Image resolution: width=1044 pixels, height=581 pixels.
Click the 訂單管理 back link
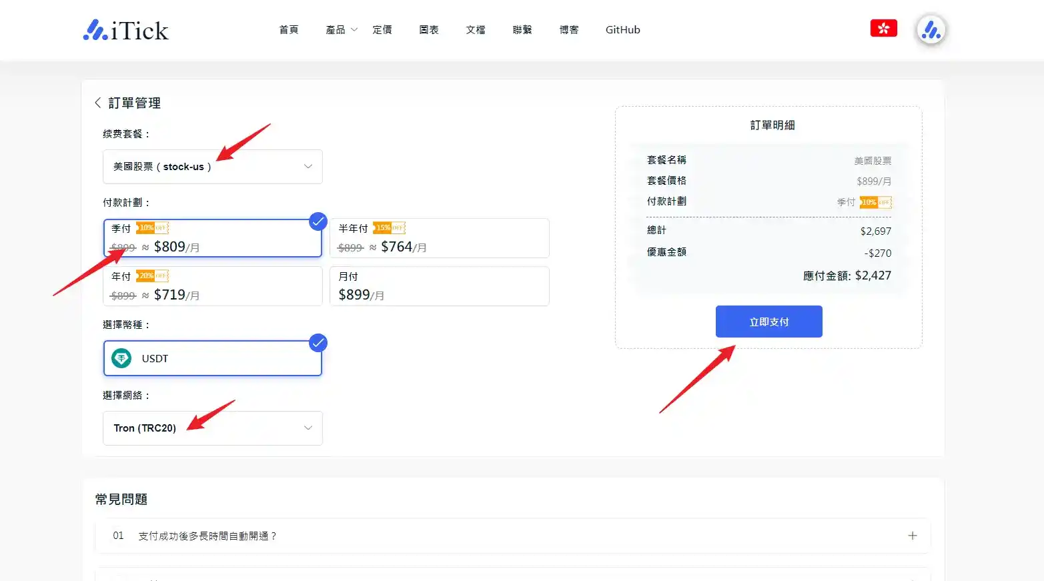135,103
